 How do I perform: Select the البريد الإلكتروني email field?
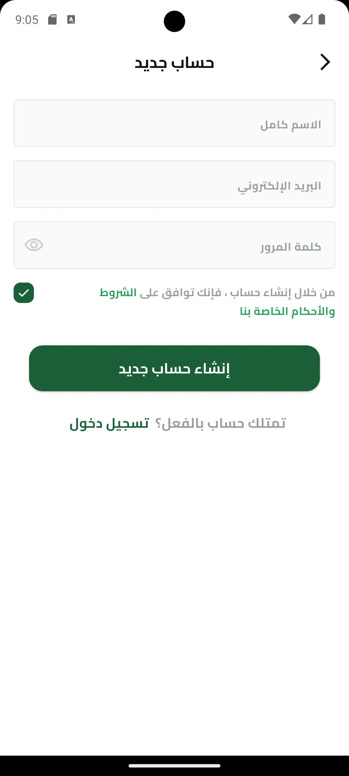click(x=174, y=184)
